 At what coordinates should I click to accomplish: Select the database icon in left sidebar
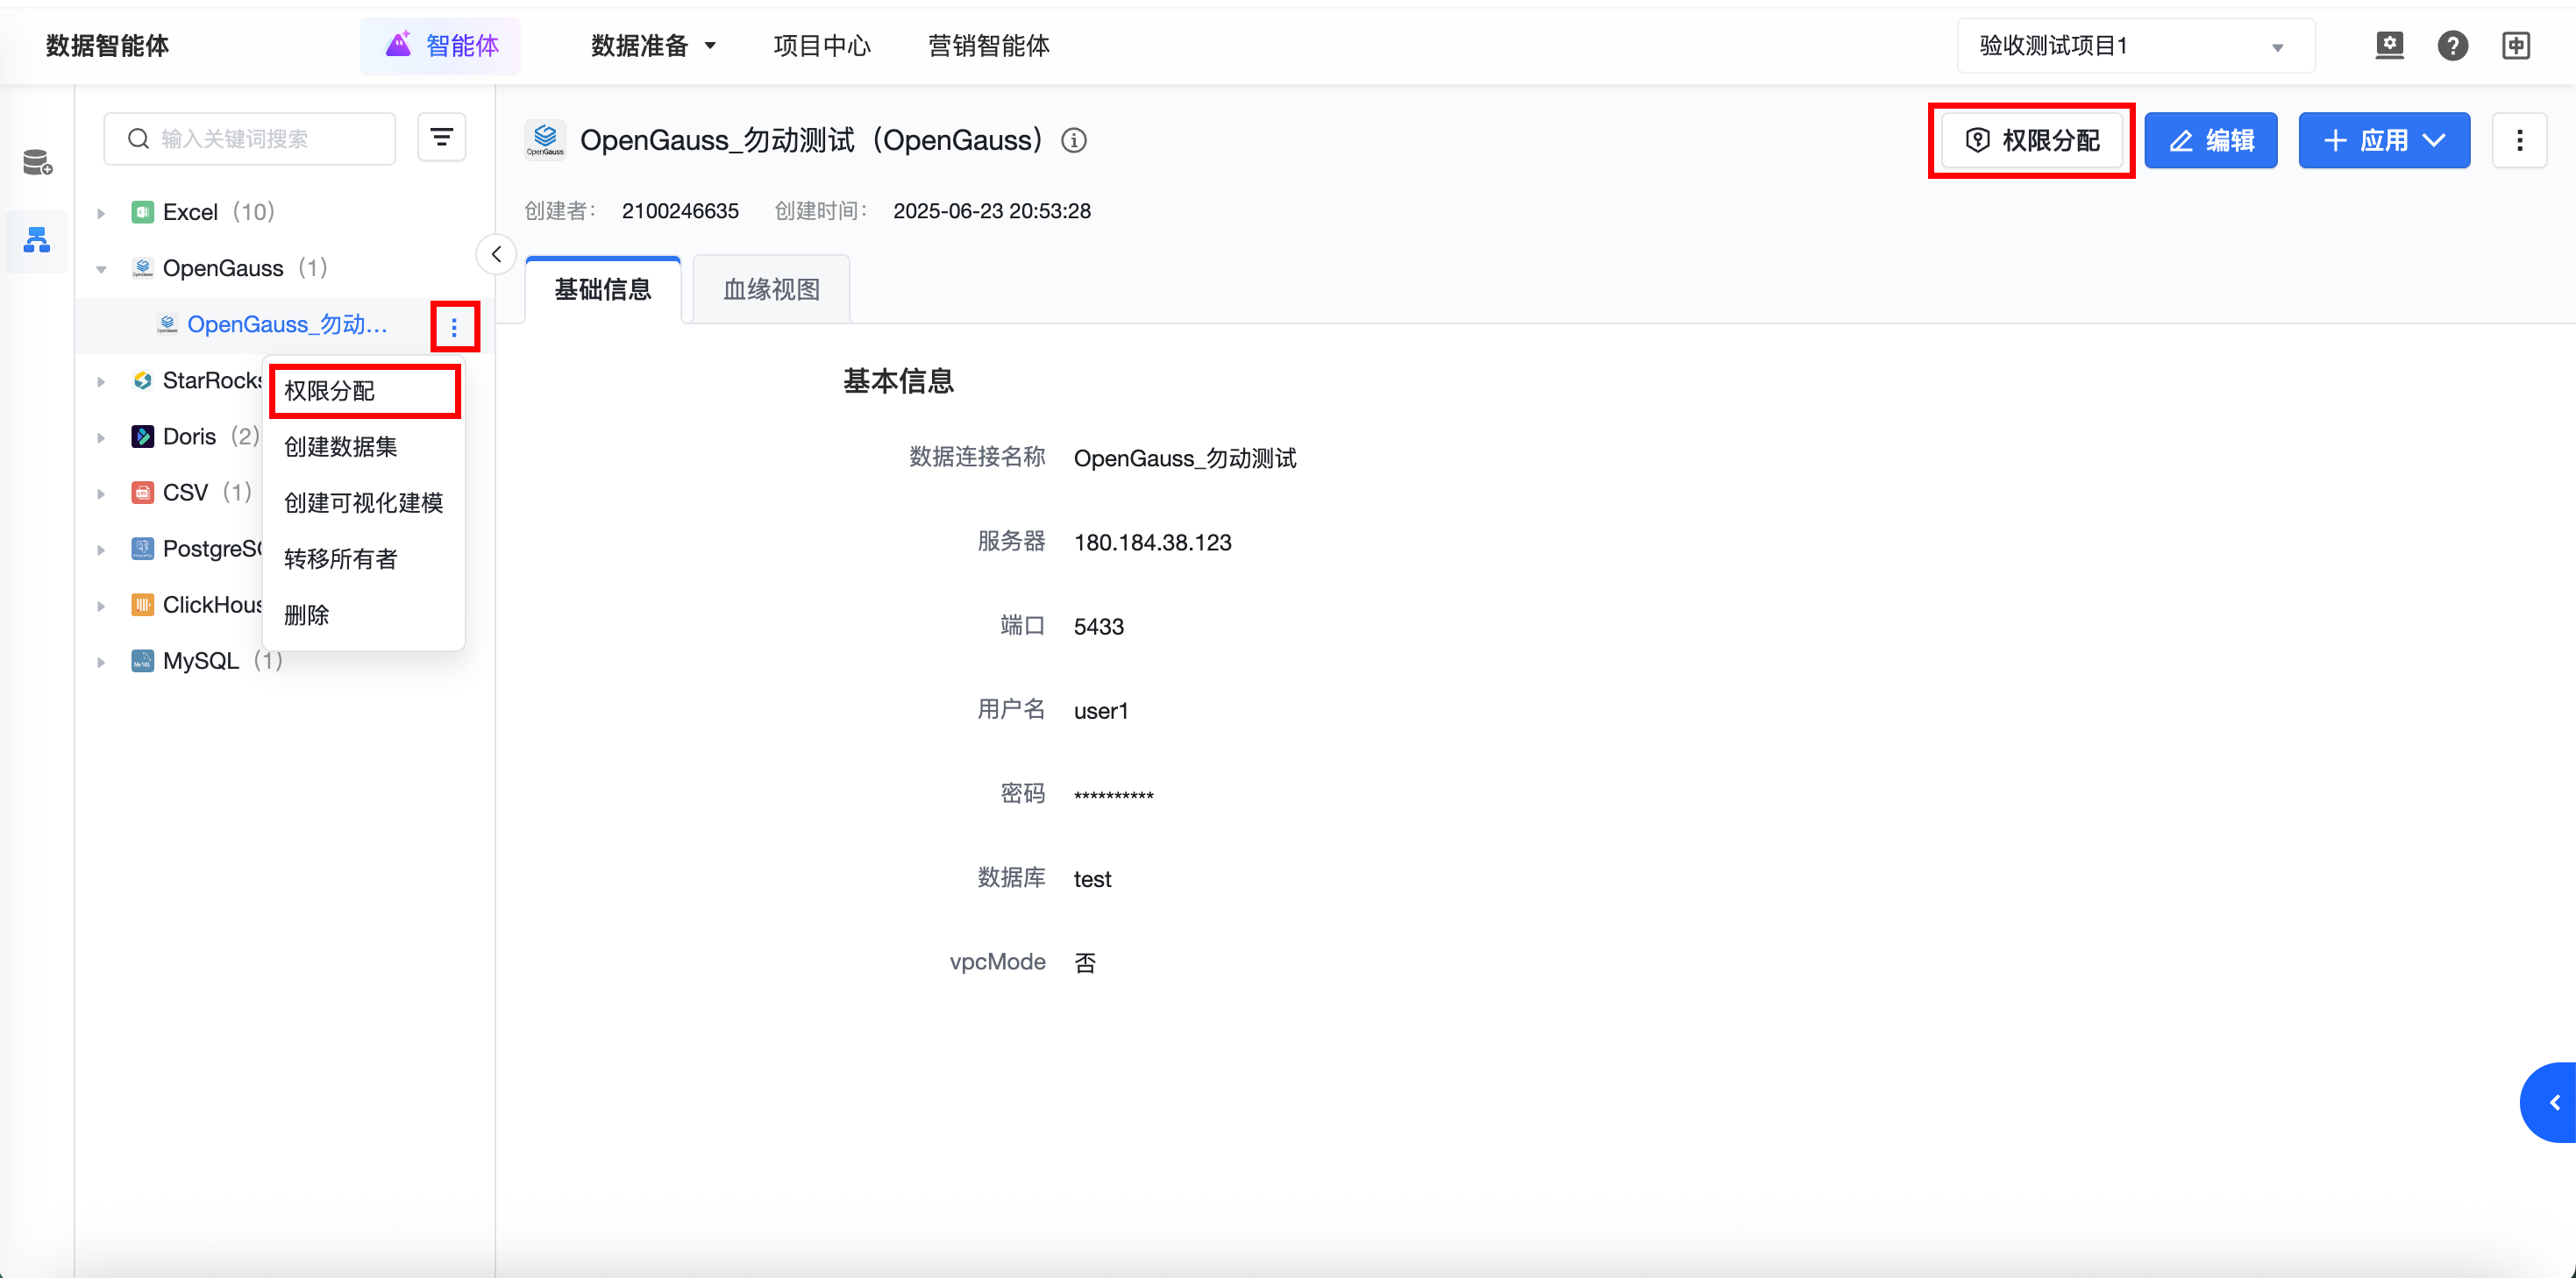(x=37, y=162)
